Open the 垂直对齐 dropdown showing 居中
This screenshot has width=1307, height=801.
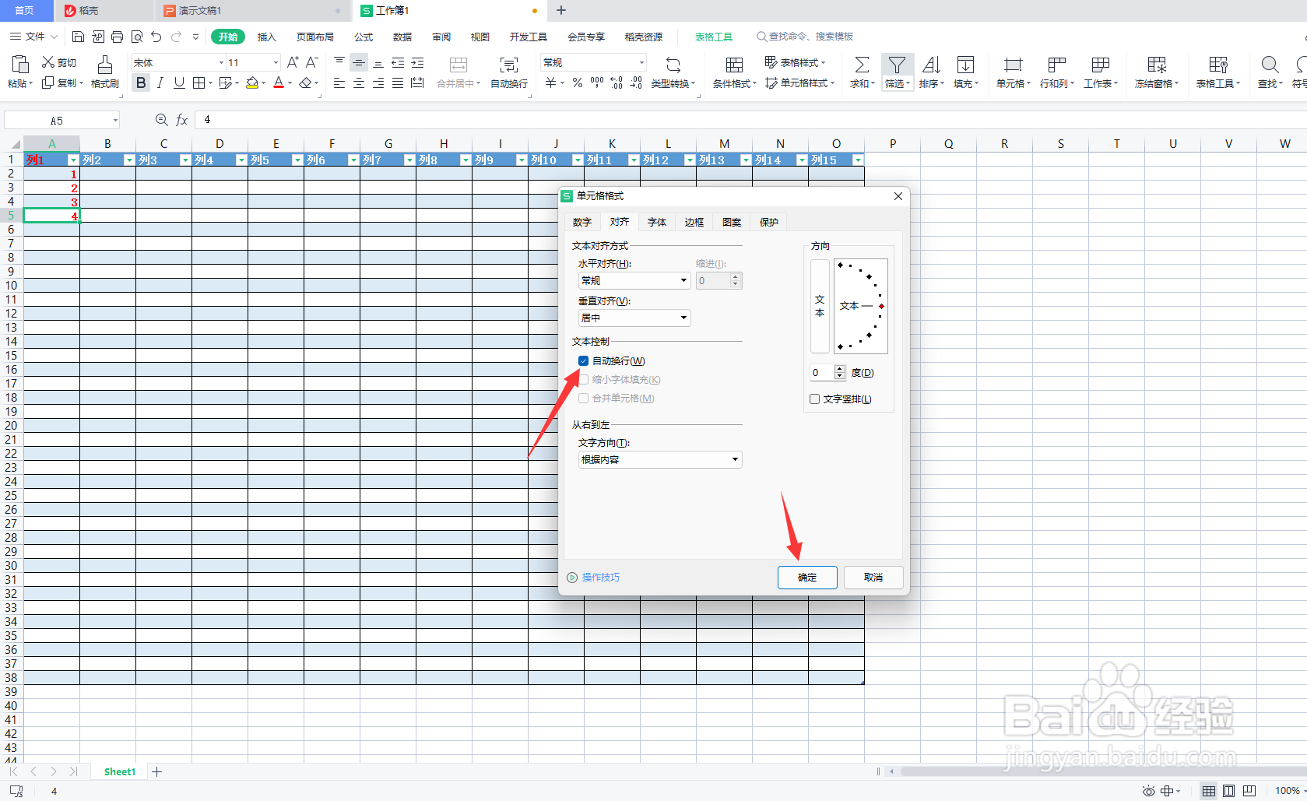pyautogui.click(x=634, y=318)
